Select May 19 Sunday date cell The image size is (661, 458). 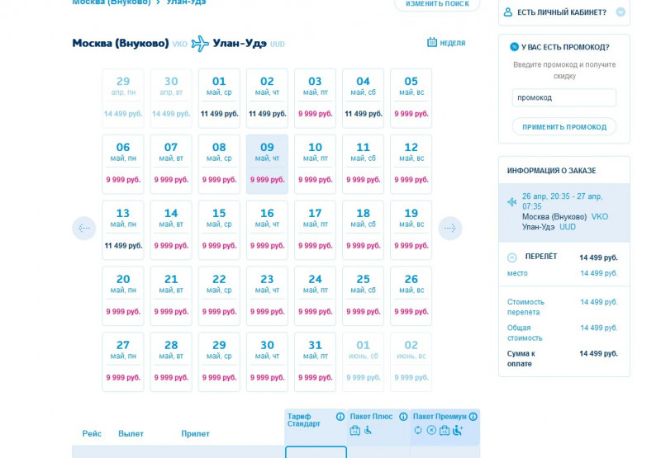(411, 230)
